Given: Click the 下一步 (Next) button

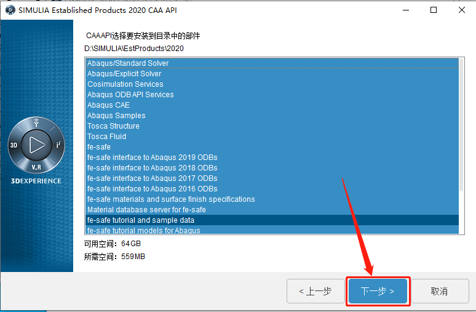Looking at the screenshot, I should 378,291.
